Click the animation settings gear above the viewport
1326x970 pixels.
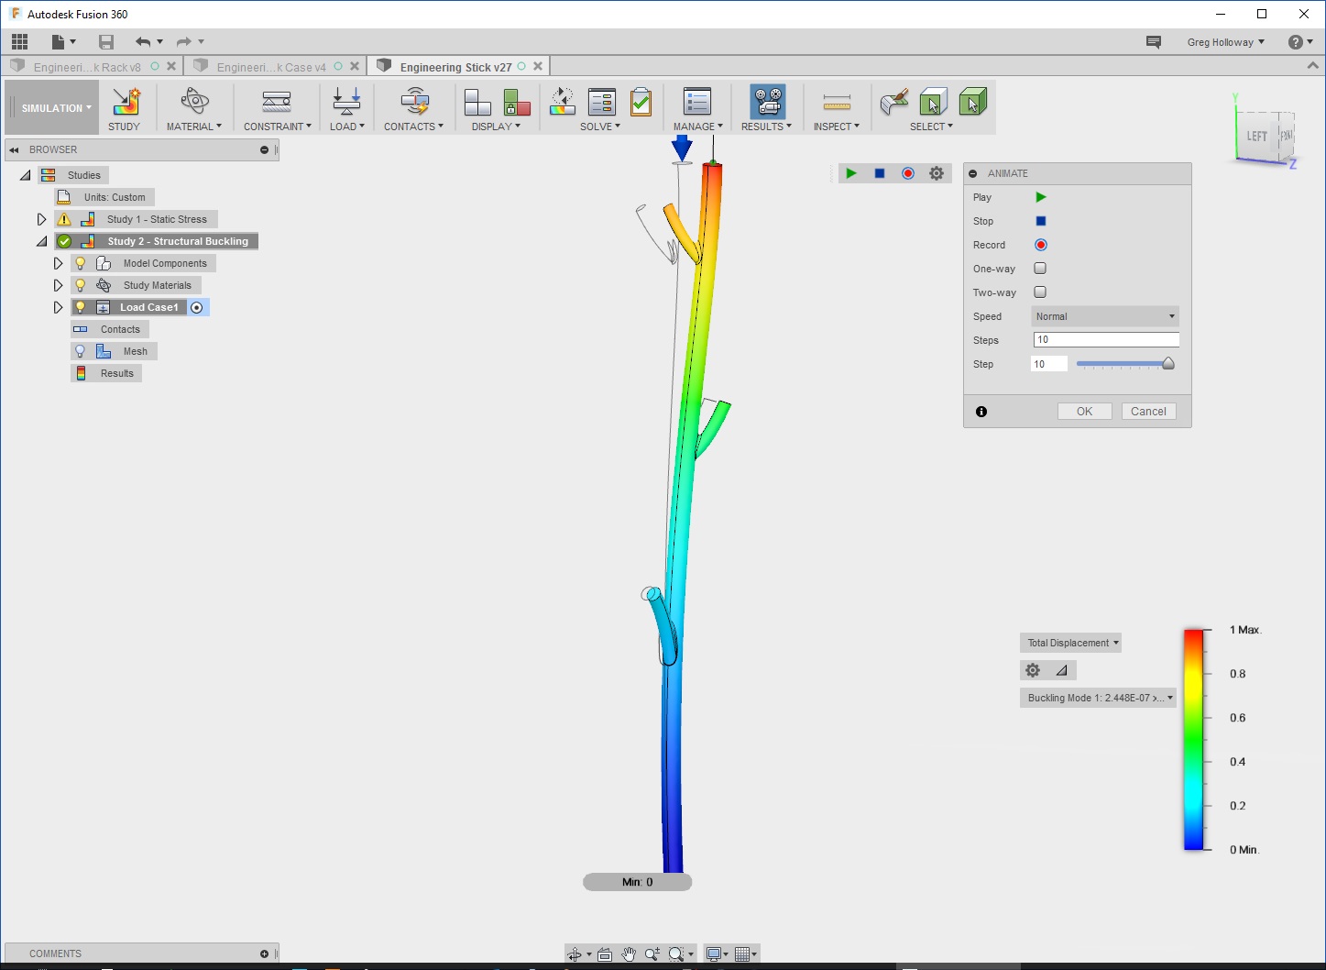pos(936,172)
